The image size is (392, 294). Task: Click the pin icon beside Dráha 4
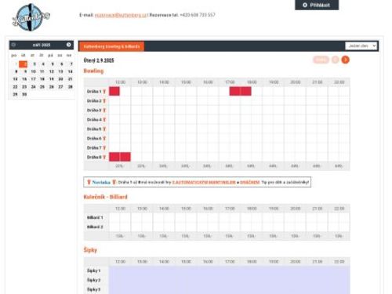(104, 120)
